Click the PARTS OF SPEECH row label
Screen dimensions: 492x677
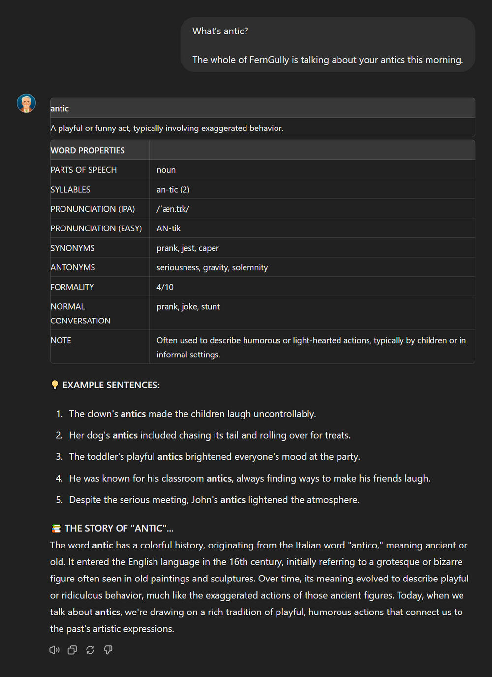84,170
